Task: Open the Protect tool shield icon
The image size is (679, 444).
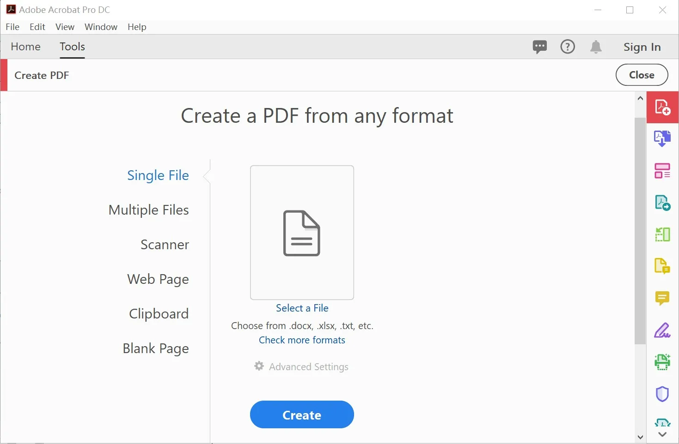Action: click(x=662, y=394)
